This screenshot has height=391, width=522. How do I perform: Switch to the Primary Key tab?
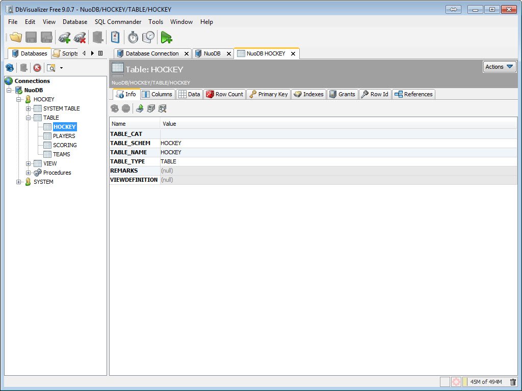click(269, 94)
